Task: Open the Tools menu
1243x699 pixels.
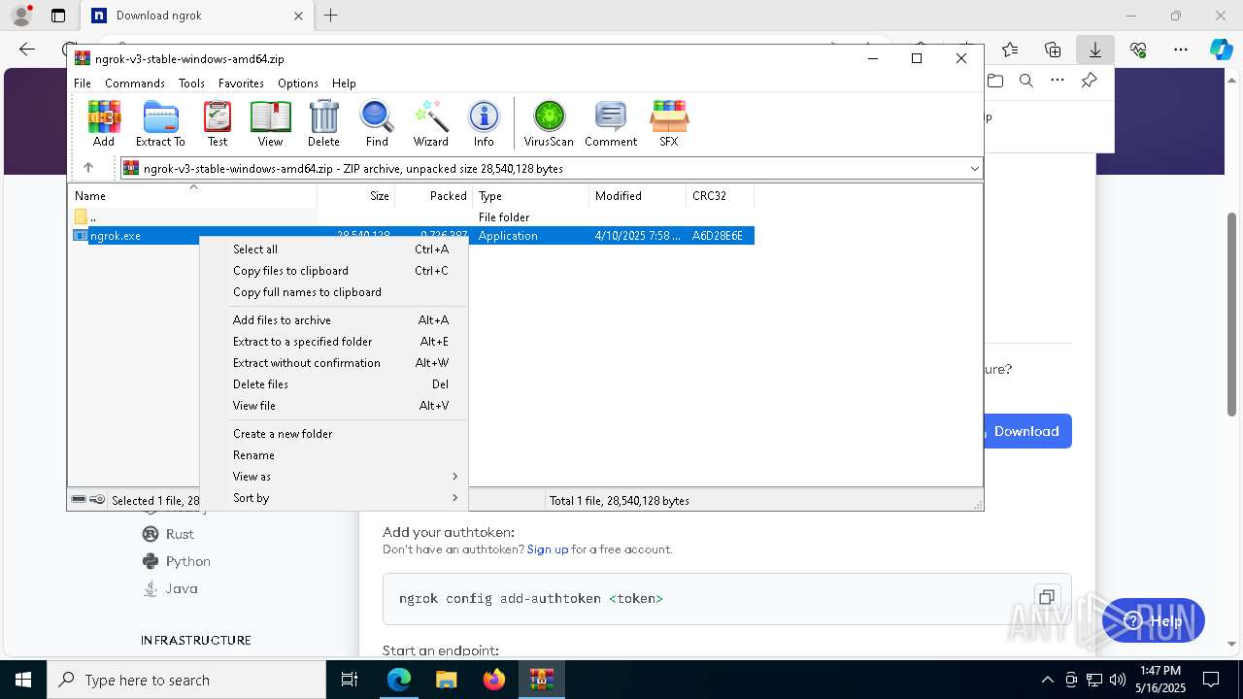Action: pyautogui.click(x=191, y=83)
